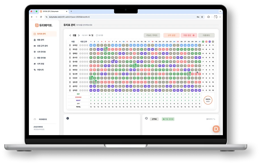The image size is (260, 164).
Task: Click the green D column header in totals
Action: coord(203,42)
